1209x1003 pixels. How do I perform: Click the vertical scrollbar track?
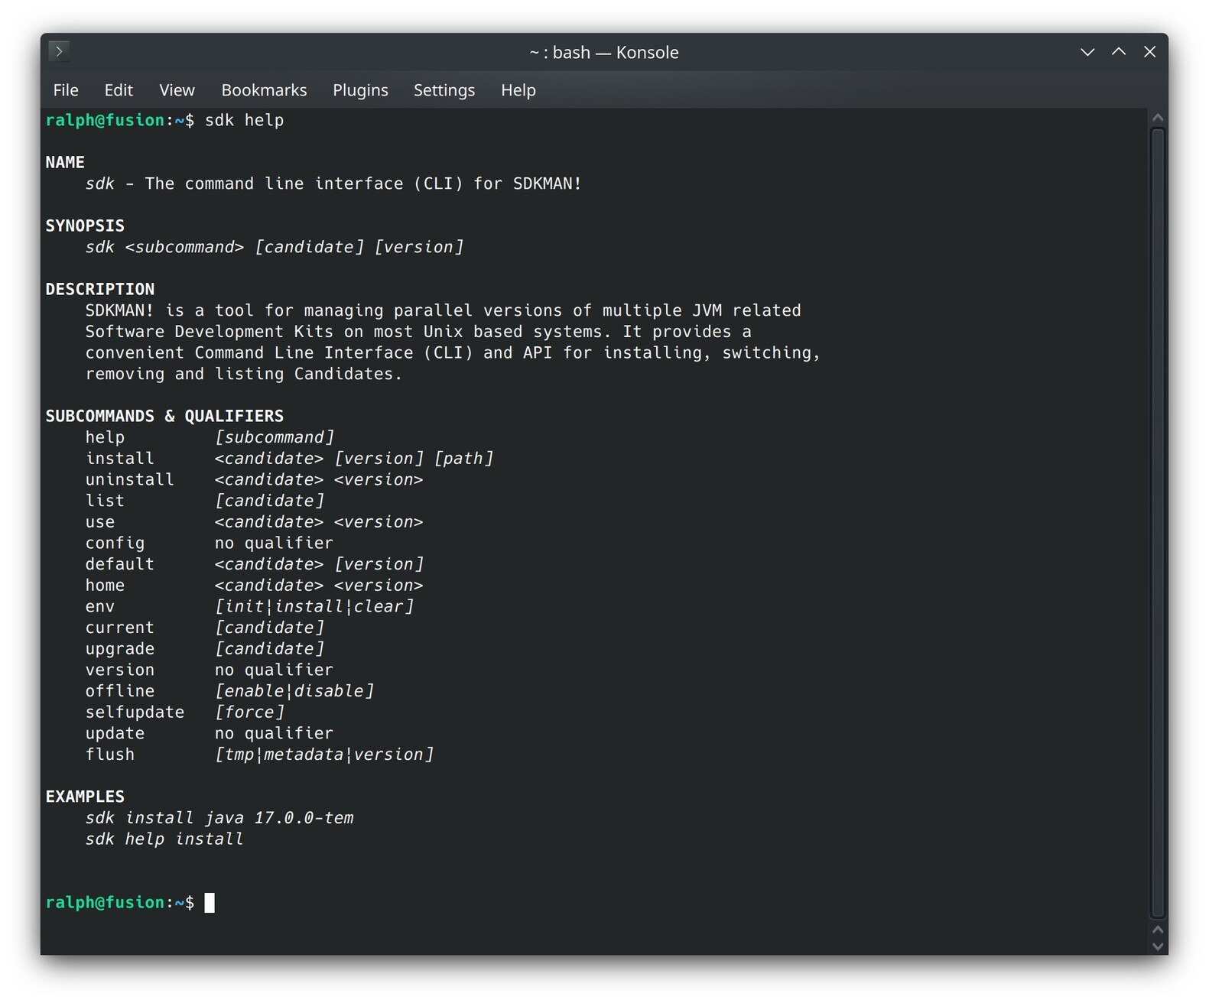point(1158,523)
